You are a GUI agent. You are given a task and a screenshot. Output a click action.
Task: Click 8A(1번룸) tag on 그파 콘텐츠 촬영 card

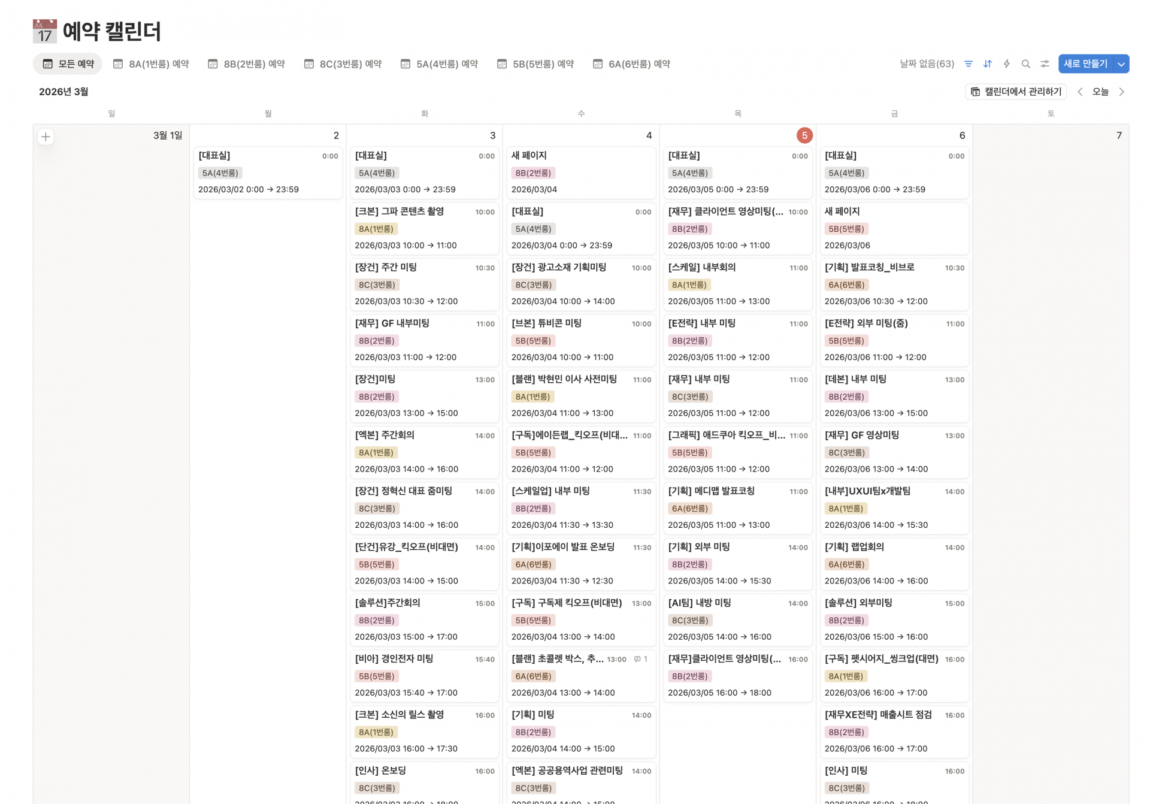[376, 229]
